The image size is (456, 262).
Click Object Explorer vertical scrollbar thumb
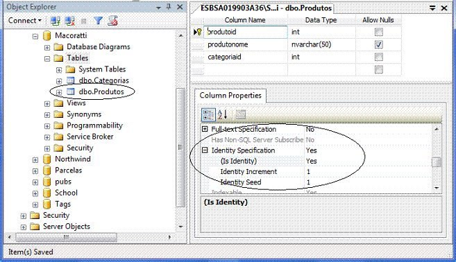180,148
